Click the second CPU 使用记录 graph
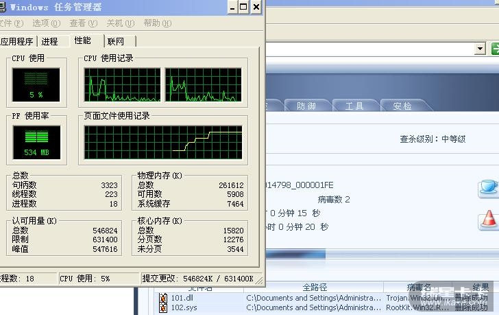The image size is (499, 315). (x=204, y=84)
